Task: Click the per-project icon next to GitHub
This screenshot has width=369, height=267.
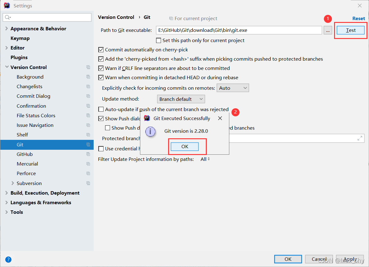Action: coord(88,154)
